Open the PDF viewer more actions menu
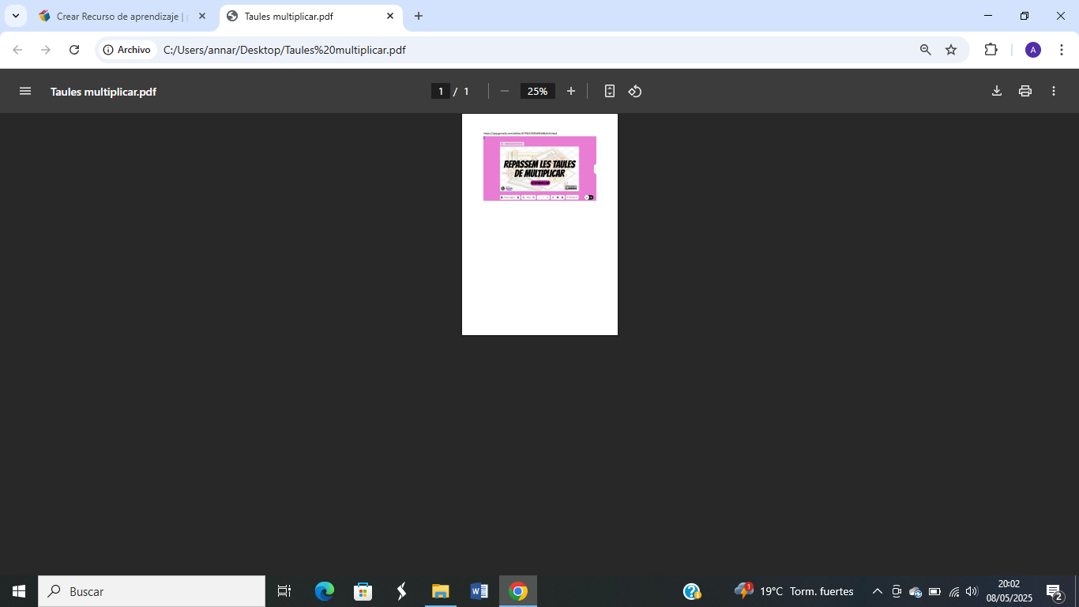This screenshot has width=1079, height=607. click(x=1054, y=91)
